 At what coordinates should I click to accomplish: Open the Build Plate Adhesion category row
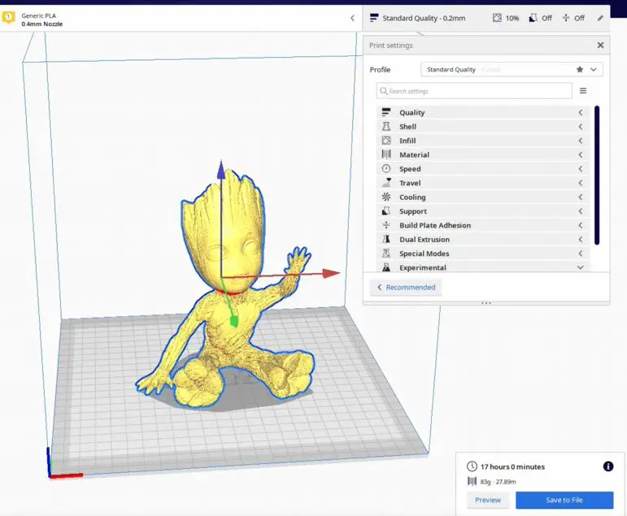[482, 225]
